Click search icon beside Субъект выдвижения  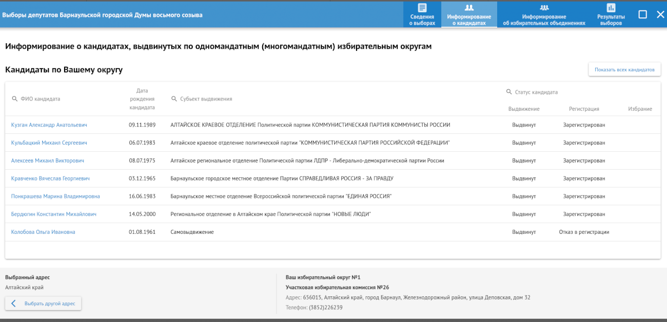tap(174, 99)
